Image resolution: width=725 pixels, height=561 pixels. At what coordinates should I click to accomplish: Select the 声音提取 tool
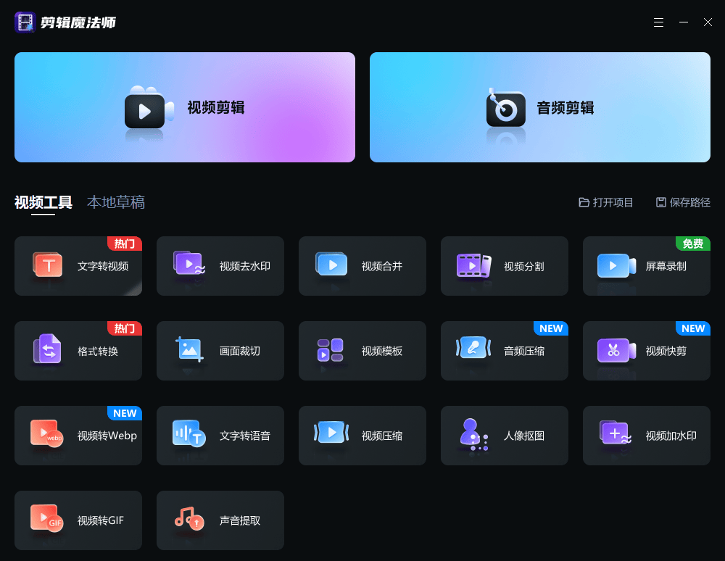220,520
